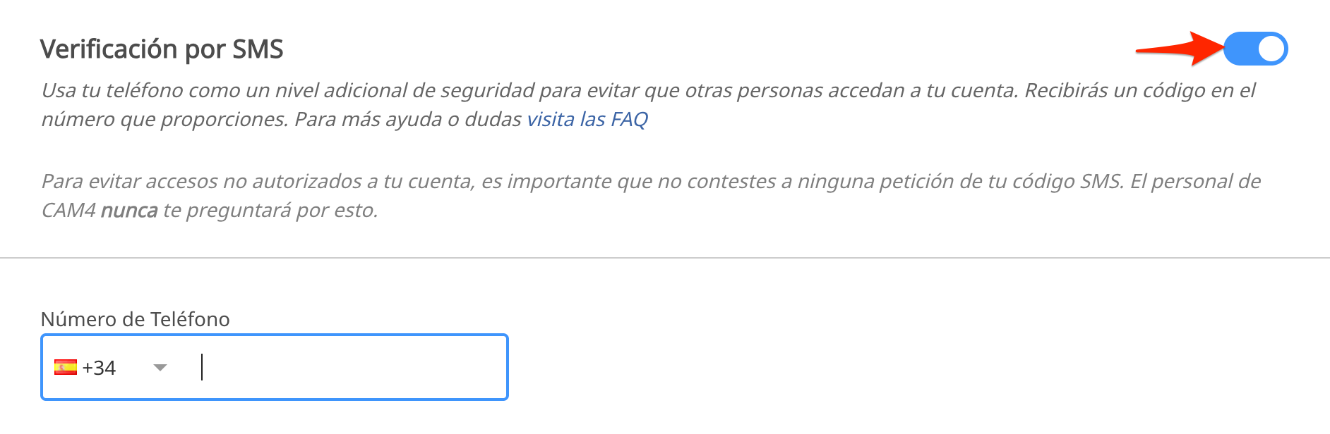Click the description starting with Usa tu teléfono
Image resolution: width=1330 pixels, height=434 pixels.
pos(649,104)
